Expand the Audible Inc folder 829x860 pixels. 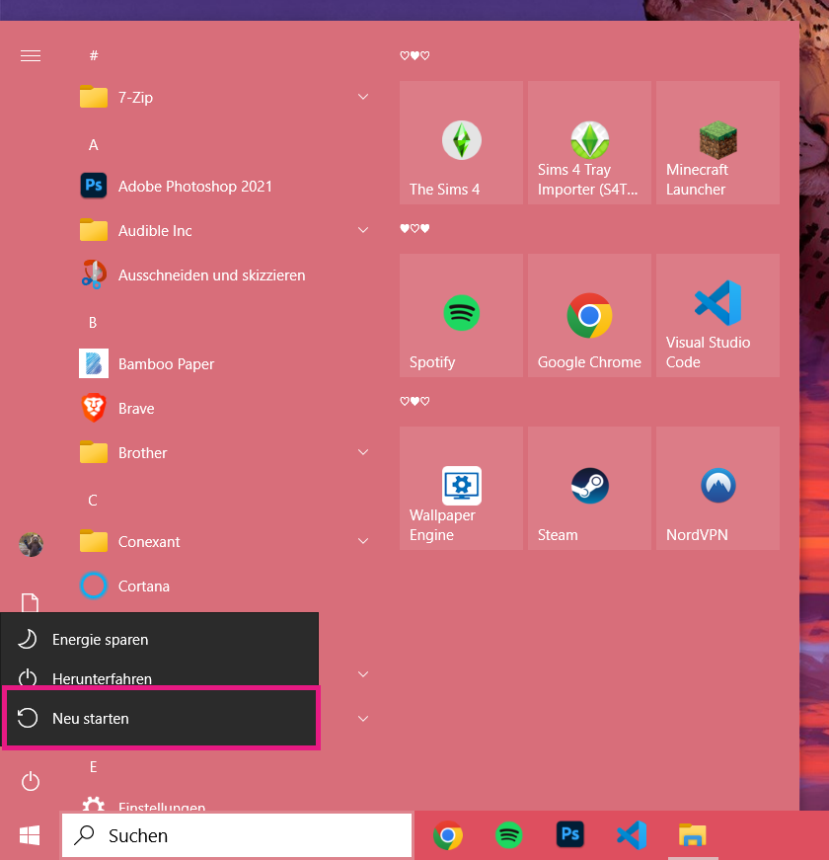(x=363, y=230)
